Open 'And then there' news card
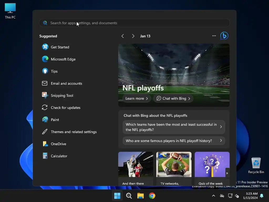The height and width of the screenshot is (202, 269). pos(136,169)
